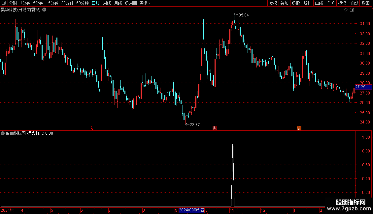Switch to 分时 intraday view
Screen dimensions: 373x214
click(13, 3)
